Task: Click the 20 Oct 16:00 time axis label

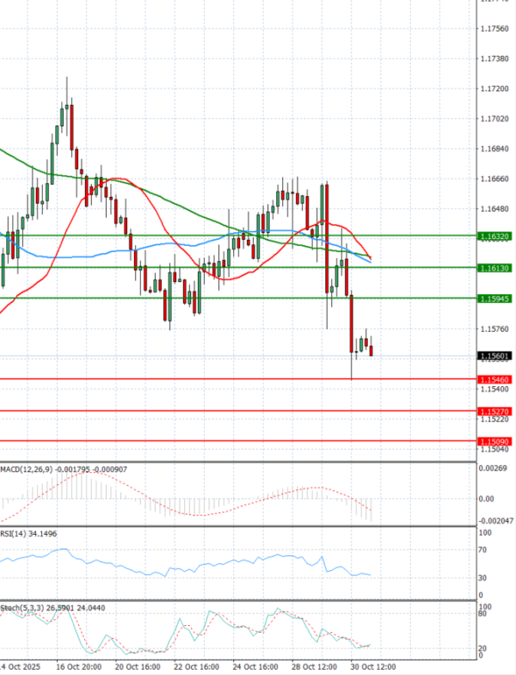Action: (x=138, y=666)
